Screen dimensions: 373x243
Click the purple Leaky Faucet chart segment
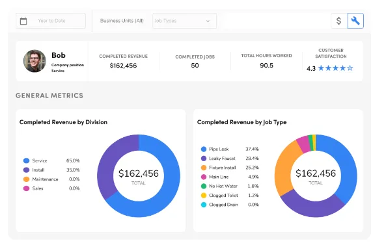coord(313,209)
